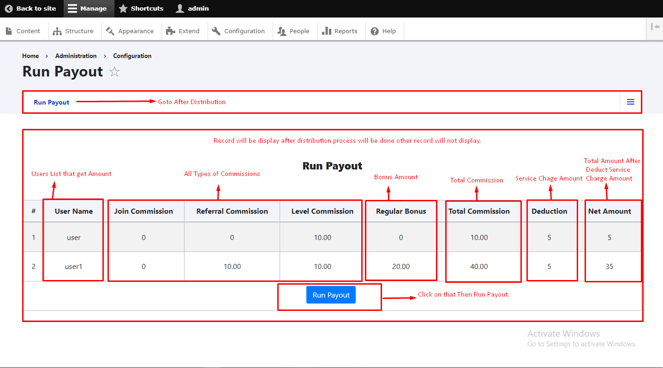The width and height of the screenshot is (663, 368).
Task: Add page to shortcuts with star icon
Action: click(114, 72)
